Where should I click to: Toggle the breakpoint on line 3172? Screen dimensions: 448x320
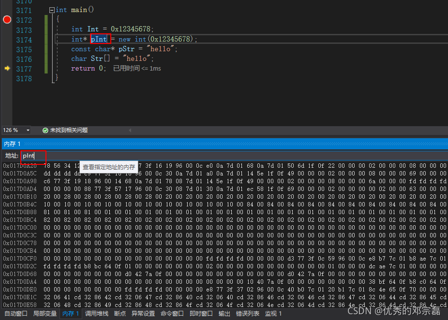coord(7,20)
